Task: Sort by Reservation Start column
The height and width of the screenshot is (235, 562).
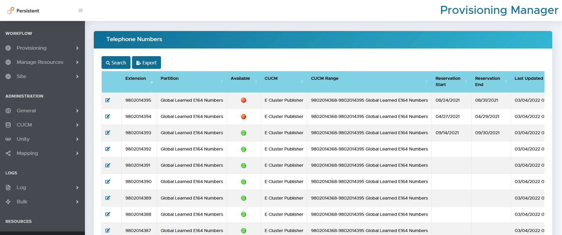Action: 451,82
